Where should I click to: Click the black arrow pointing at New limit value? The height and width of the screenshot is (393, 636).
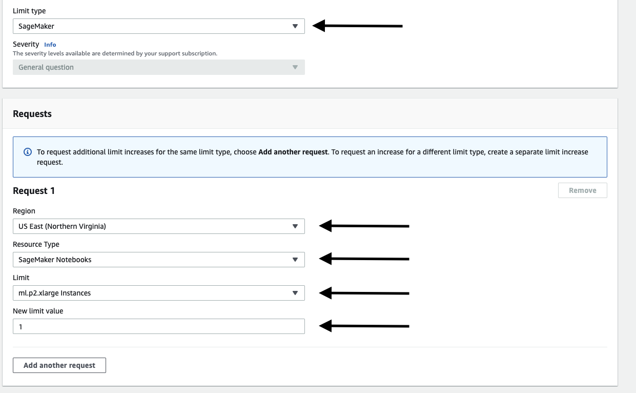tap(364, 326)
